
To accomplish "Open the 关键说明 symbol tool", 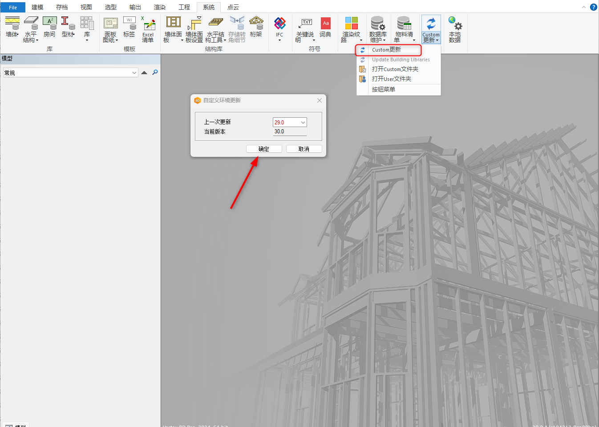I will 305,29.
